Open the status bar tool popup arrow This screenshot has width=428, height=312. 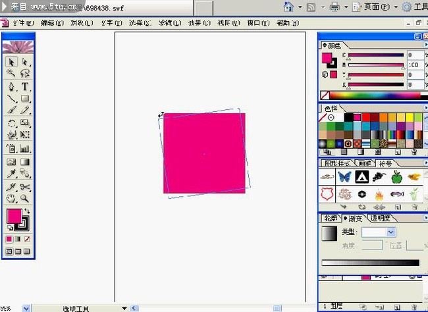coord(124,308)
